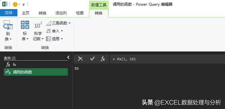The width and height of the screenshot is (225, 109).
Task: Open smiley feedback dropdown arrow
Action: (x=19, y=4)
